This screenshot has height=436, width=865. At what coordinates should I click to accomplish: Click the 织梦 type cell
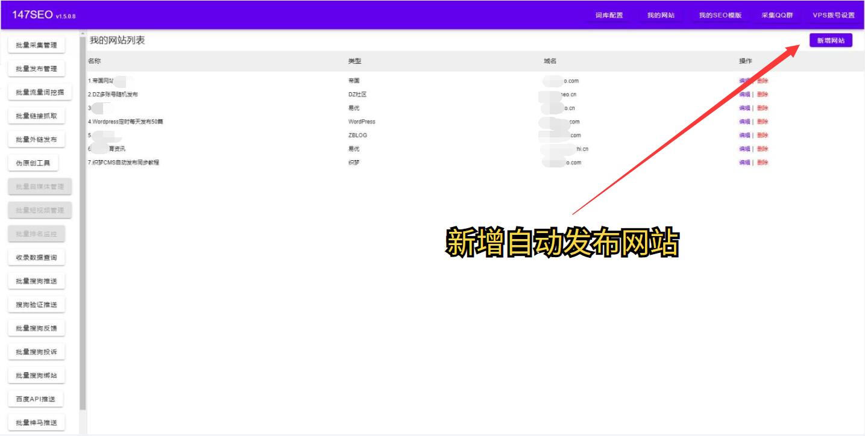(x=354, y=163)
